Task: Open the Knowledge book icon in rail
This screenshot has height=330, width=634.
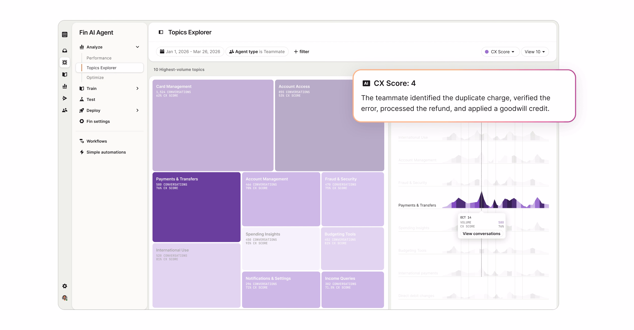Action: click(x=65, y=74)
